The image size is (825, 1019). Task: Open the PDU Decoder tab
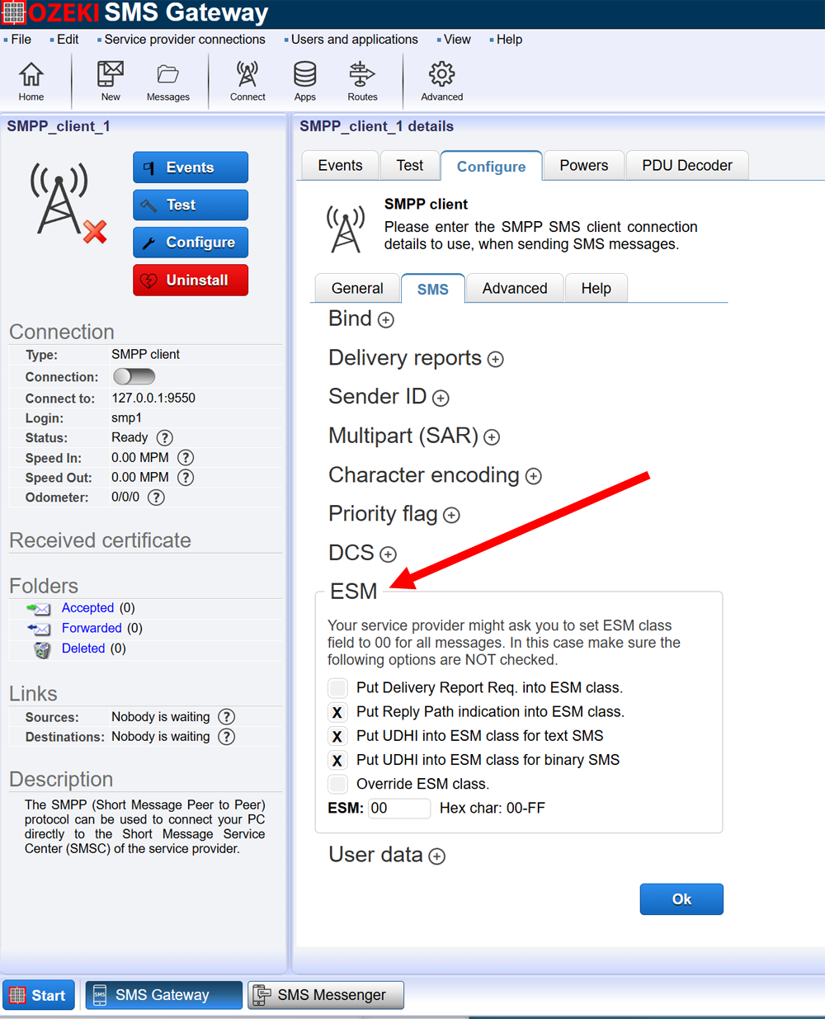coord(687,165)
